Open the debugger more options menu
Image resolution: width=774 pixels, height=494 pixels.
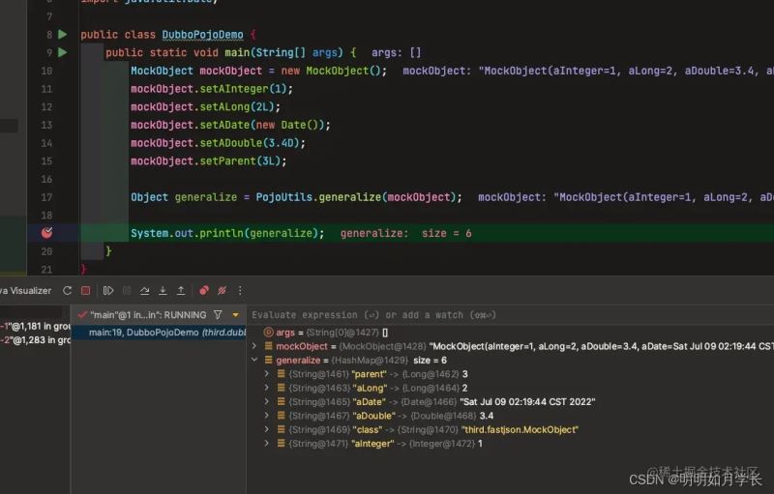[240, 290]
